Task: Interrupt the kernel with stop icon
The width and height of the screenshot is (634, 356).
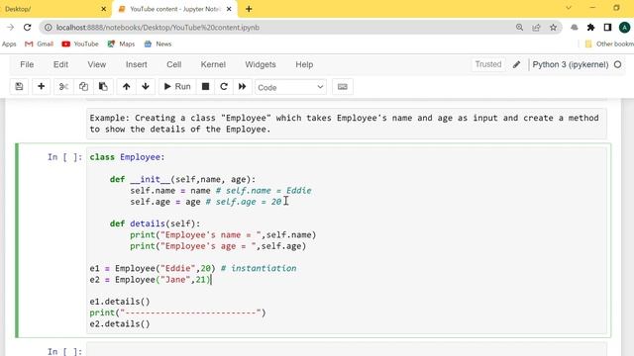Action: coord(205,86)
